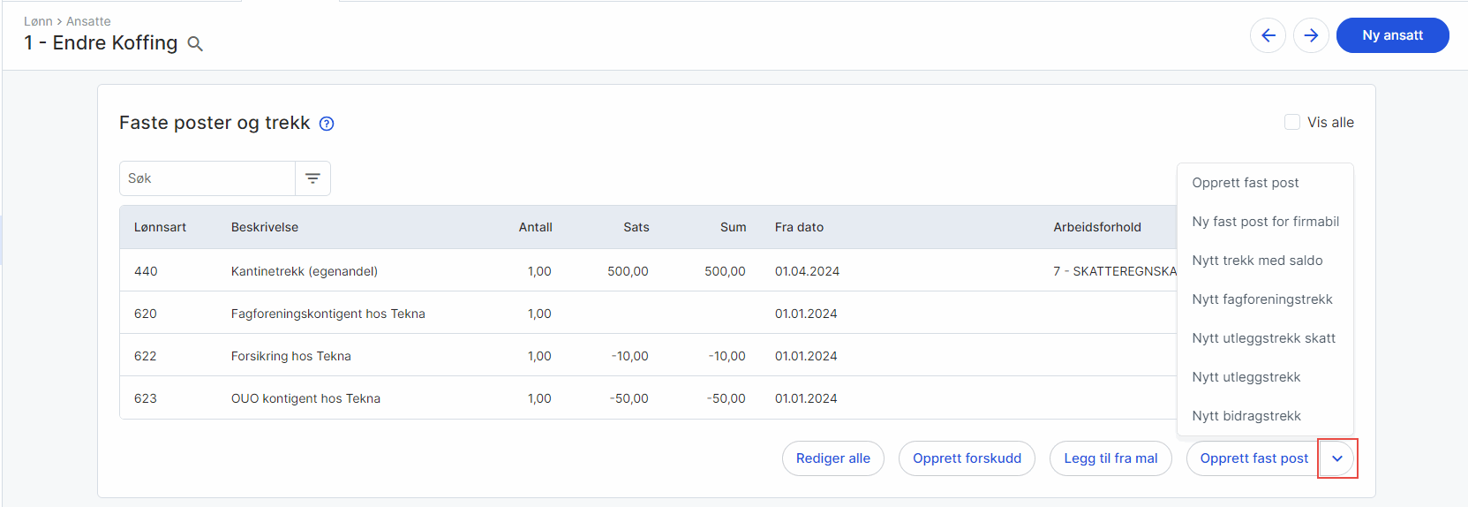This screenshot has width=1468, height=507.
Task: Go to previous employee with left arrow
Action: [x=1268, y=35]
